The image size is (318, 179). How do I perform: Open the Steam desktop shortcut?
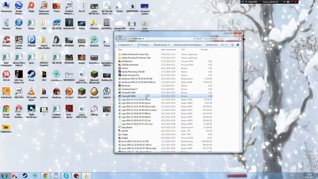pyautogui.click(x=31, y=76)
